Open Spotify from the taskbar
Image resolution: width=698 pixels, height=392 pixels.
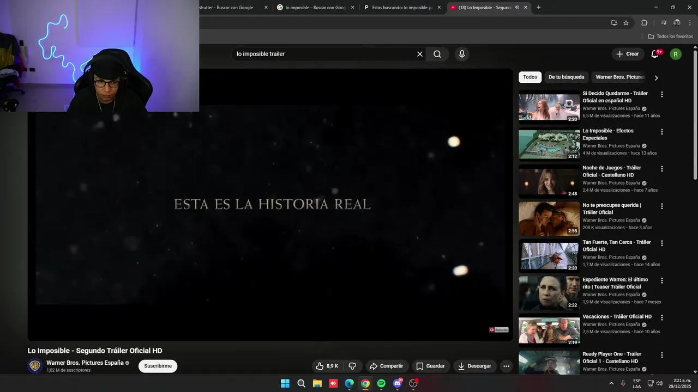381,383
